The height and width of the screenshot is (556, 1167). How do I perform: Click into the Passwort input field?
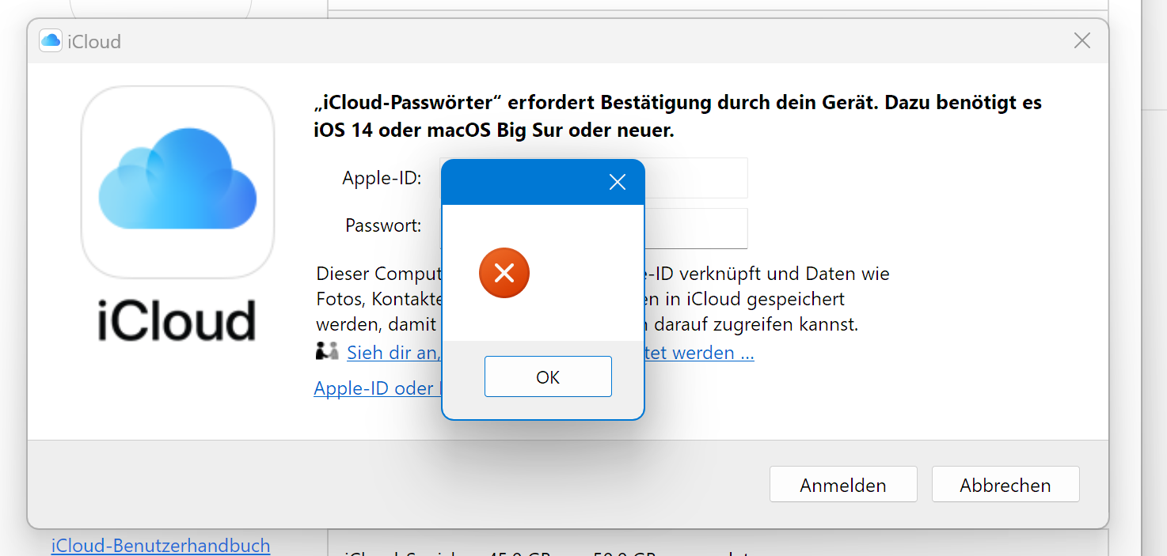point(695,228)
